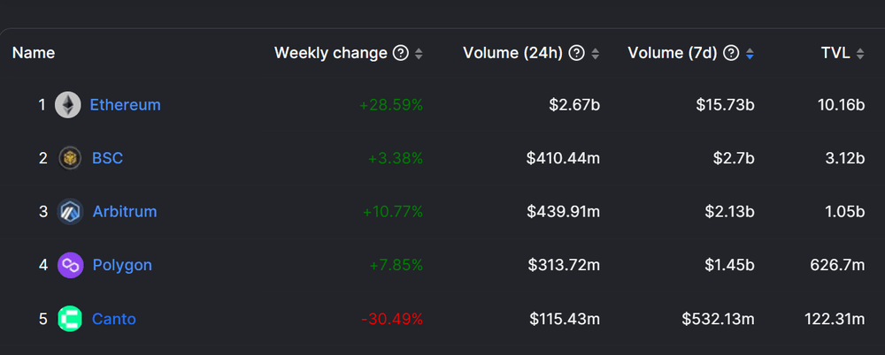This screenshot has height=355, width=885.
Task: Open the BSC chain link
Action: [107, 158]
